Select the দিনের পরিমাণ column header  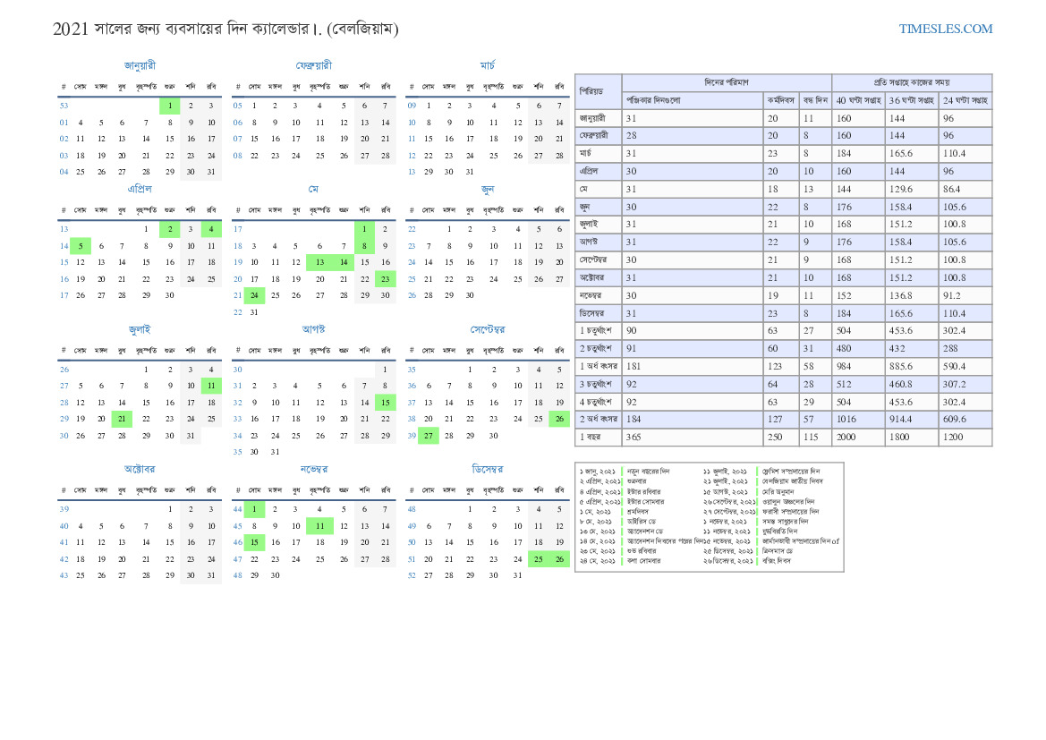[x=726, y=82]
